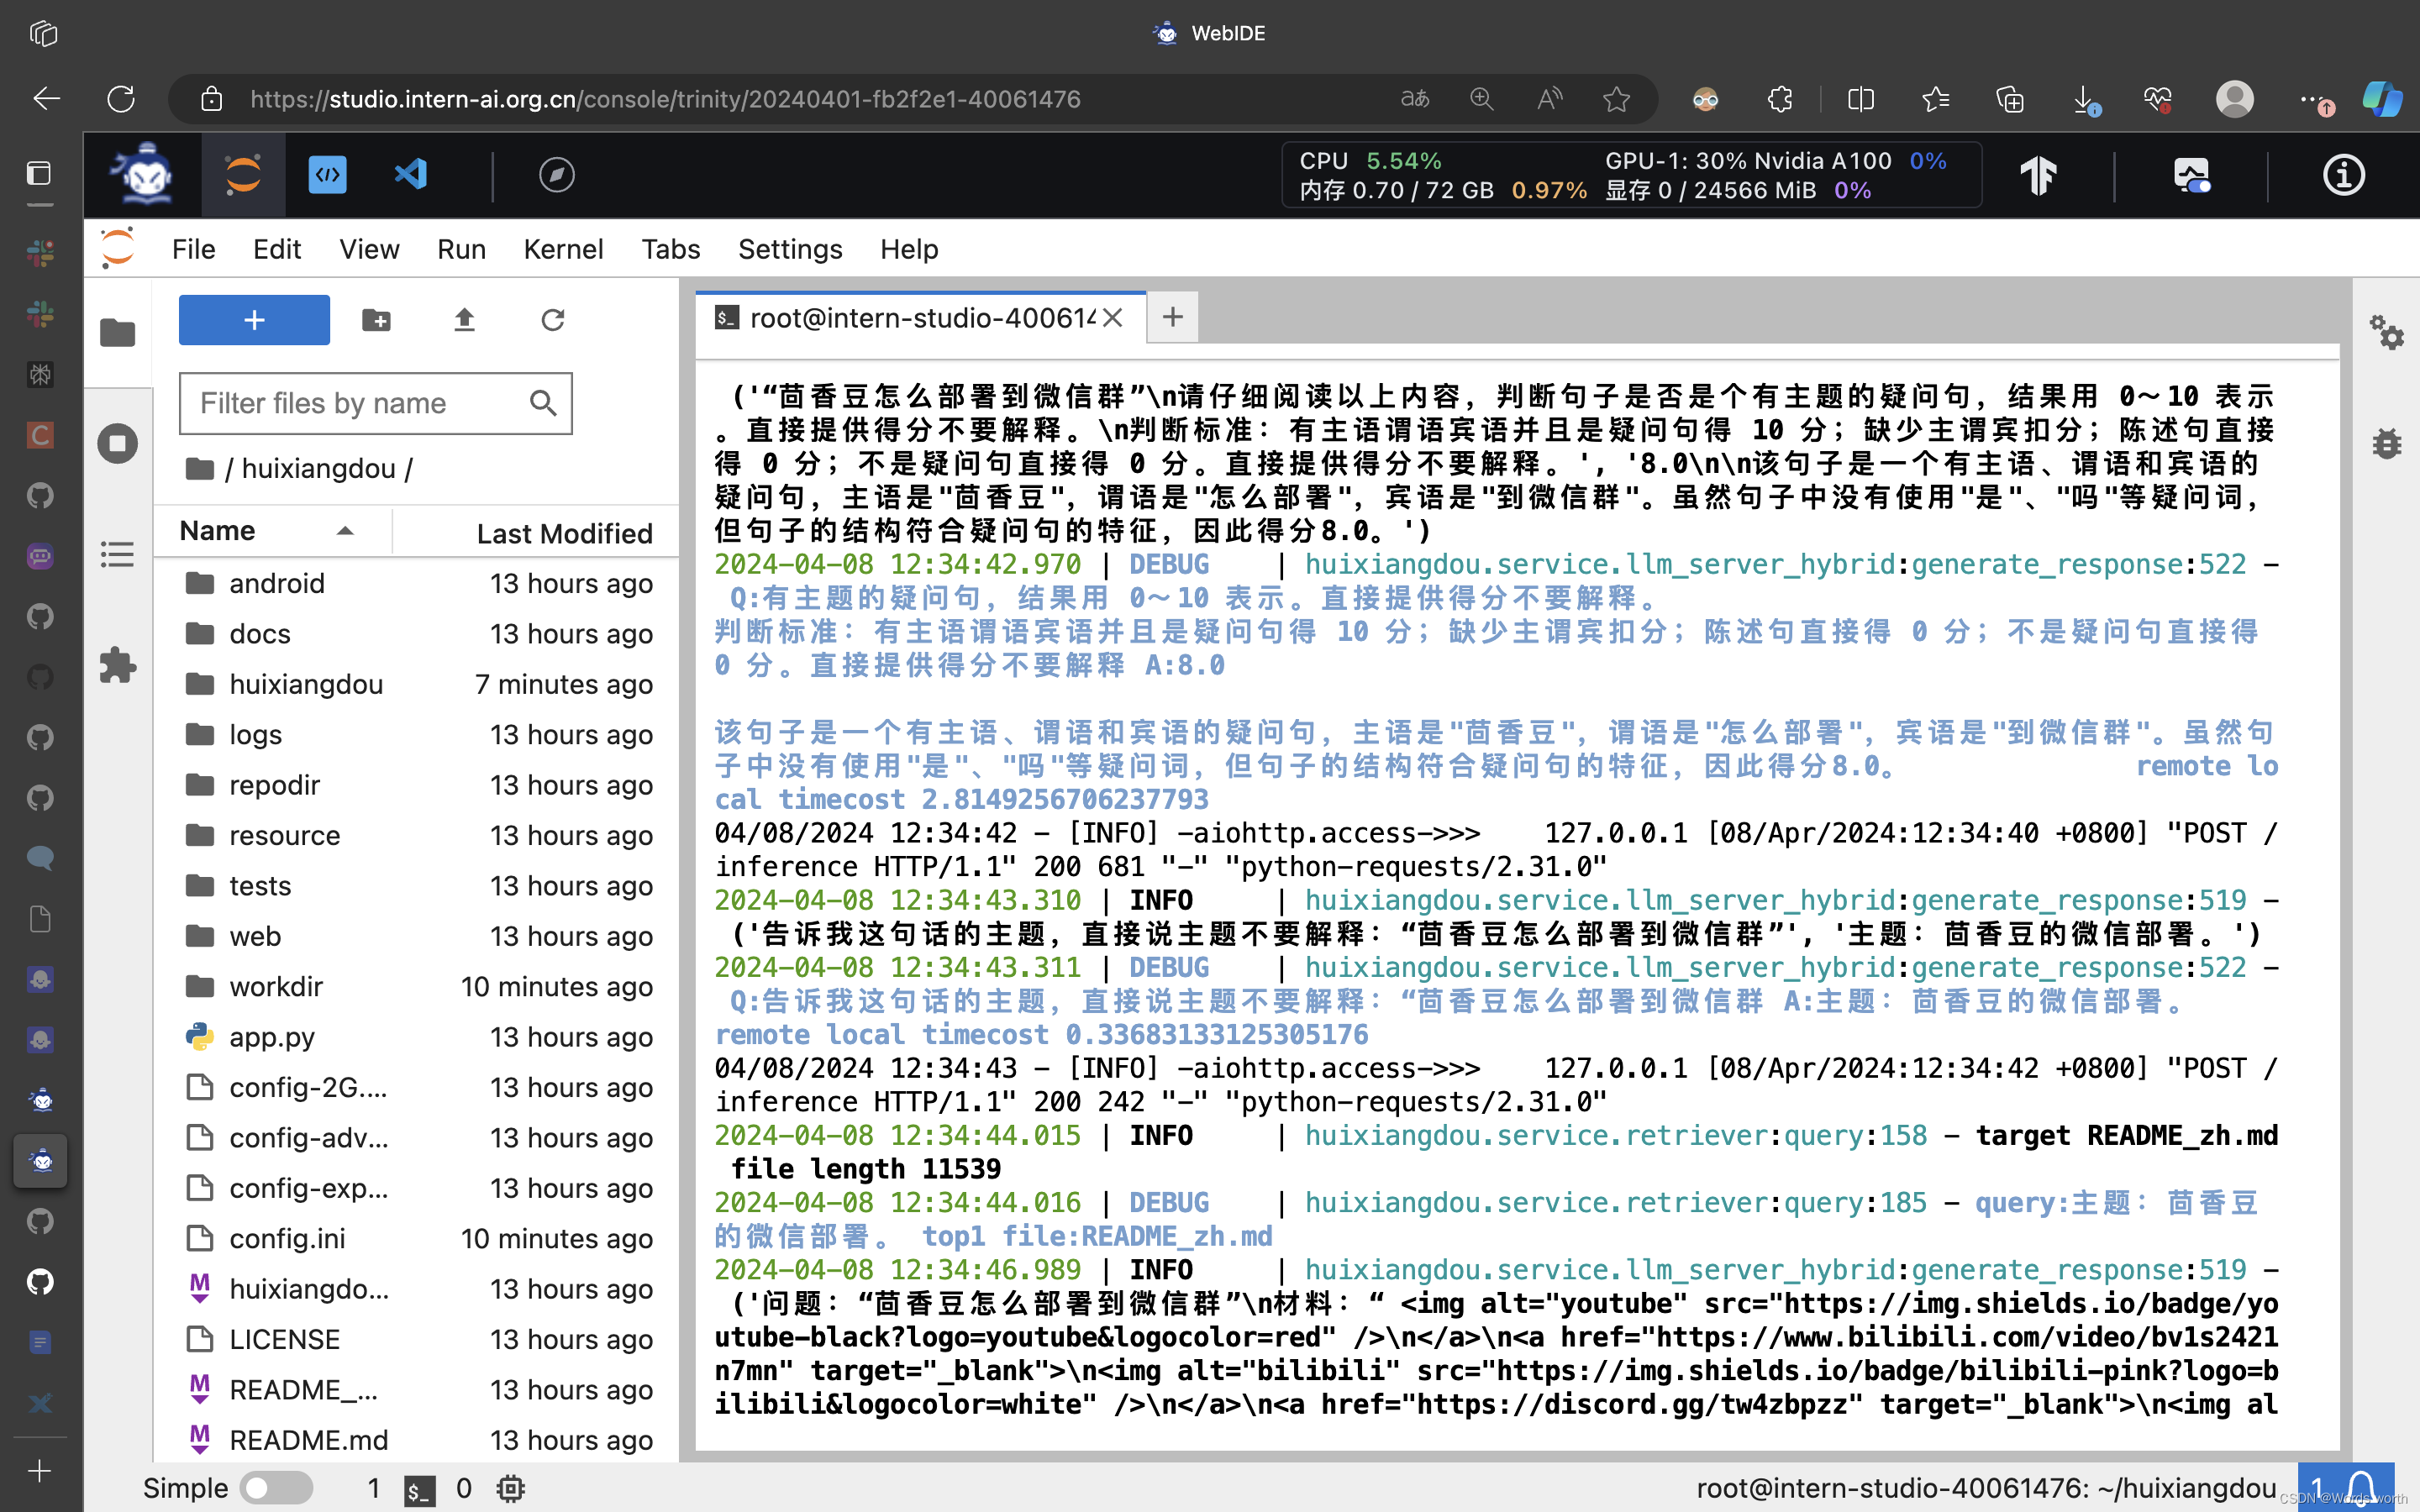Click the browser page refresh button
The width and height of the screenshot is (2420, 1512).
[121, 99]
